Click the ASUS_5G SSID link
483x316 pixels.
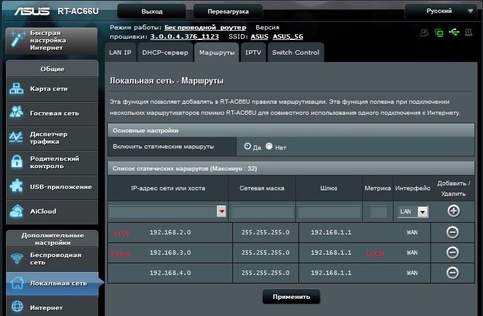[287, 37]
